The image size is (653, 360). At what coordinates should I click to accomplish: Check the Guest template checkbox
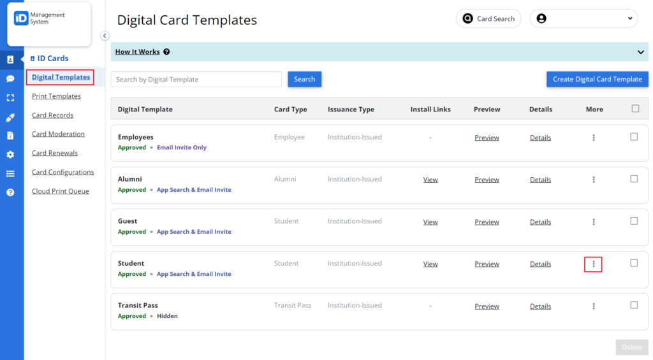click(x=634, y=221)
